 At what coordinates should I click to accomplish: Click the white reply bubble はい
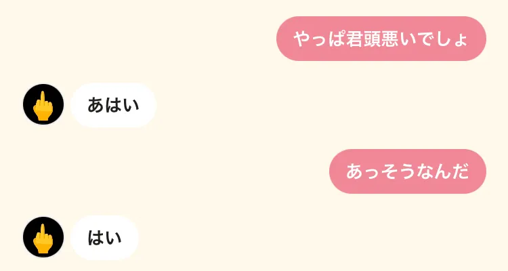click(104, 238)
